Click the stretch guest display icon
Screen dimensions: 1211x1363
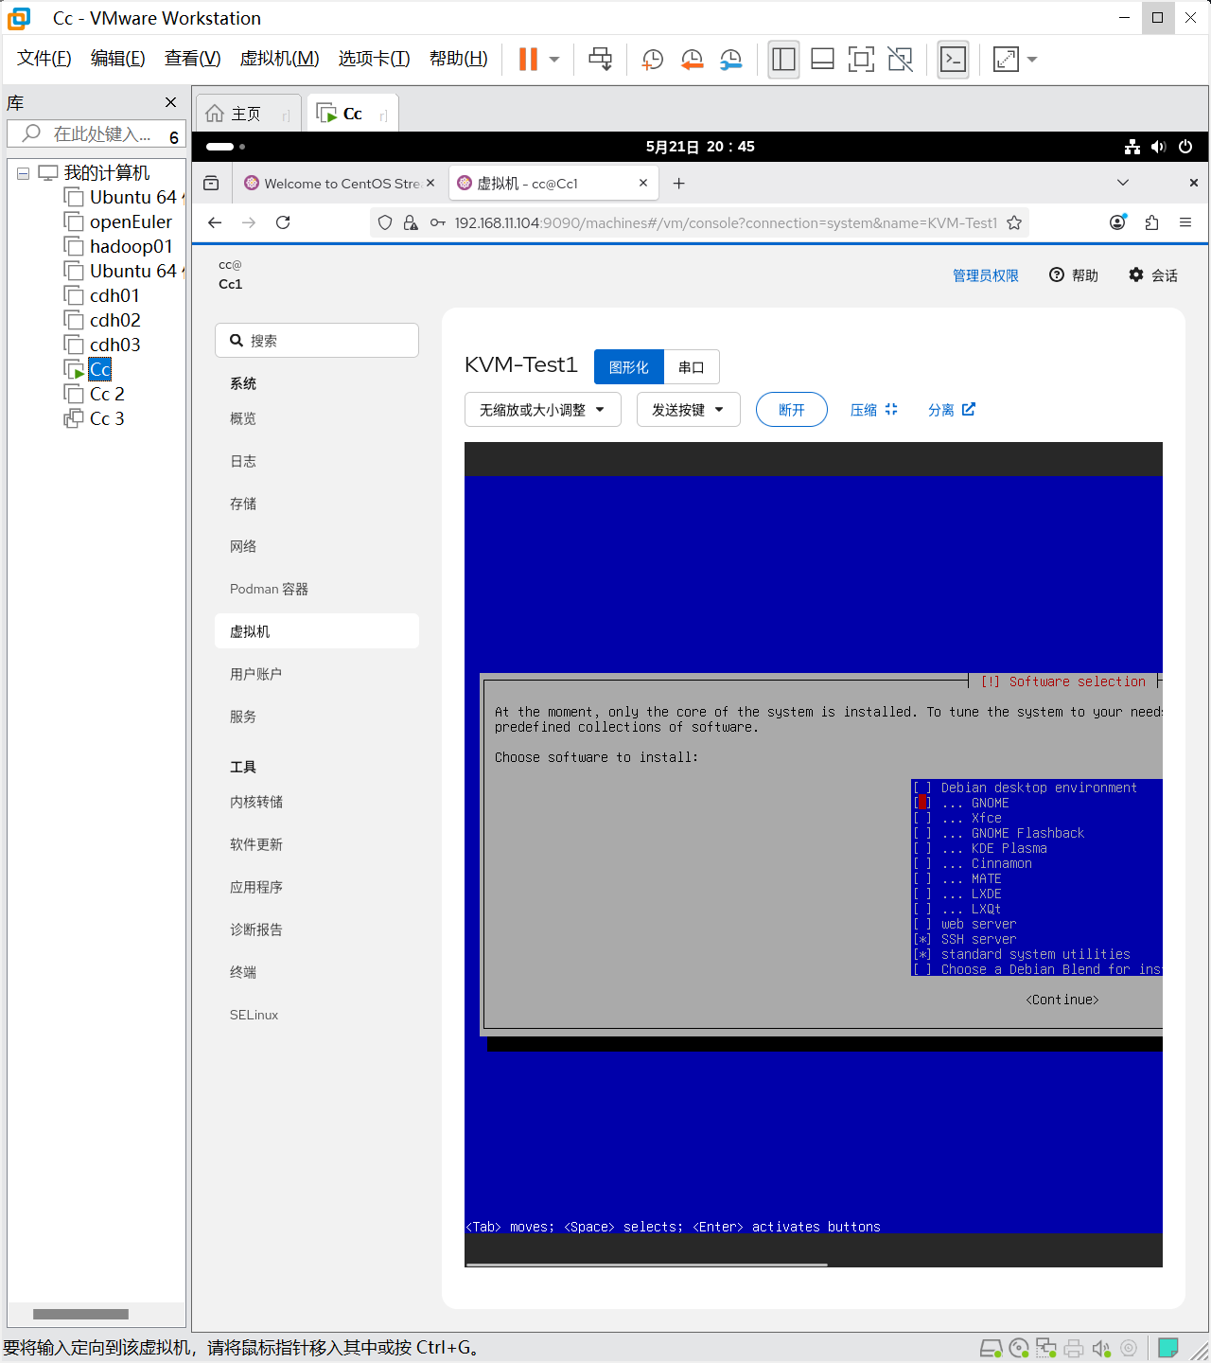coord(1006,60)
